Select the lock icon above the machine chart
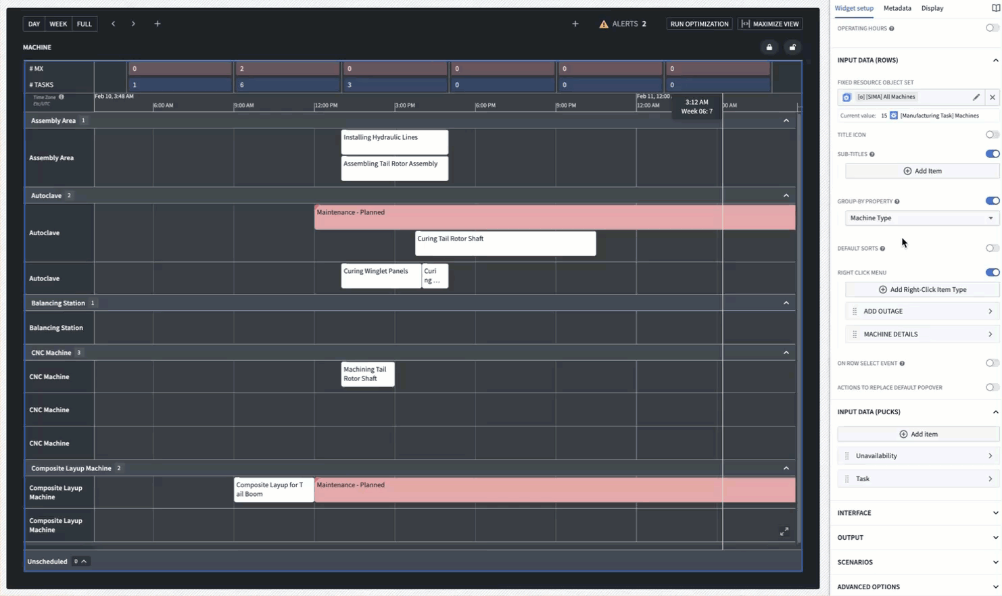Image resolution: width=1002 pixels, height=596 pixels. (769, 47)
